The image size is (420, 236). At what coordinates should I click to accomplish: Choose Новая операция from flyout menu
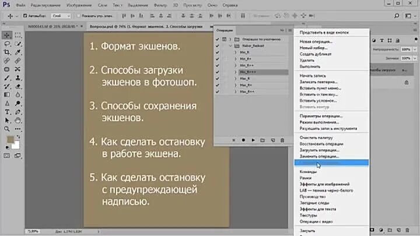316,41
